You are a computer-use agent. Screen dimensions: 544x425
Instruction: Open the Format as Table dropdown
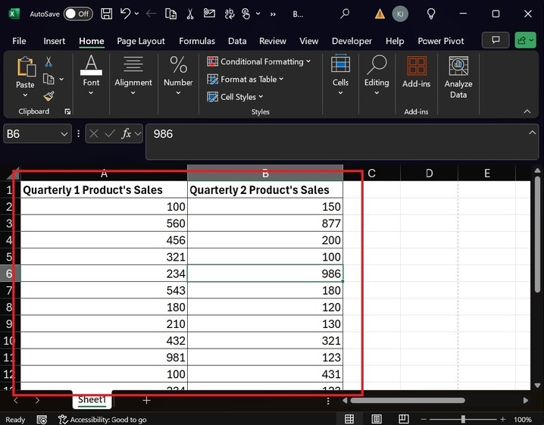252,79
